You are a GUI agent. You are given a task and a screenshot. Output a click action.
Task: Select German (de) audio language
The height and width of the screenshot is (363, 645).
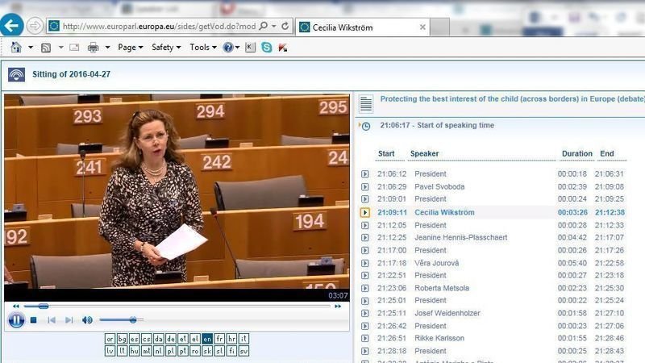[x=171, y=339]
